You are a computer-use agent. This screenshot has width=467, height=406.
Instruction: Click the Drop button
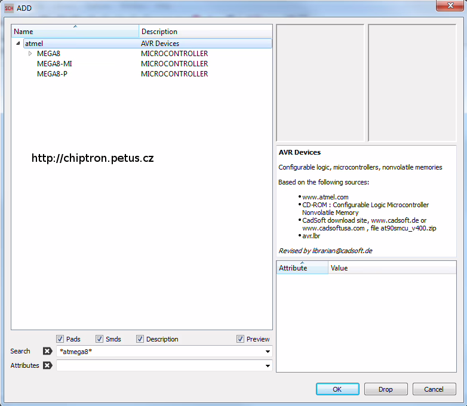386,389
